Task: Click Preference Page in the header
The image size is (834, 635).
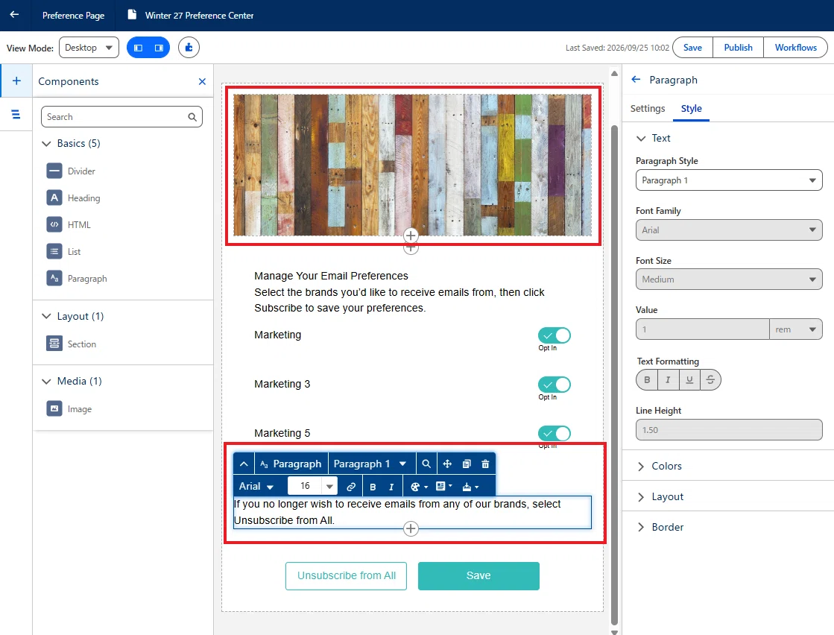Action: 73,16
